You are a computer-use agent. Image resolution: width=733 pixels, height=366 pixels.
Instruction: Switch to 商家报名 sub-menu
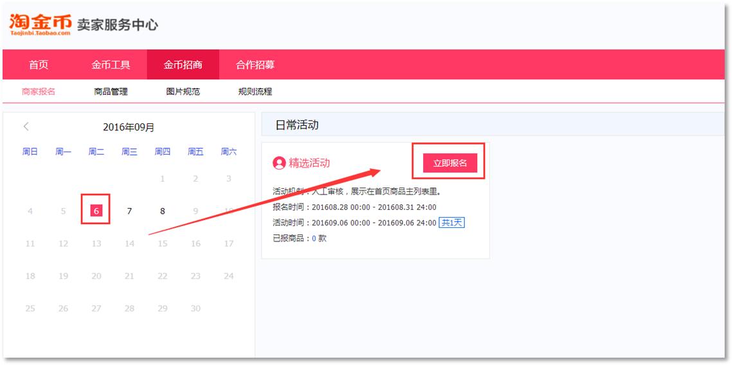coord(39,91)
